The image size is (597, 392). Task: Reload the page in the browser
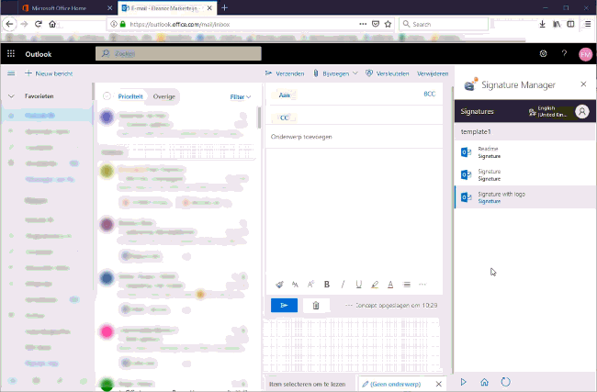point(38,24)
